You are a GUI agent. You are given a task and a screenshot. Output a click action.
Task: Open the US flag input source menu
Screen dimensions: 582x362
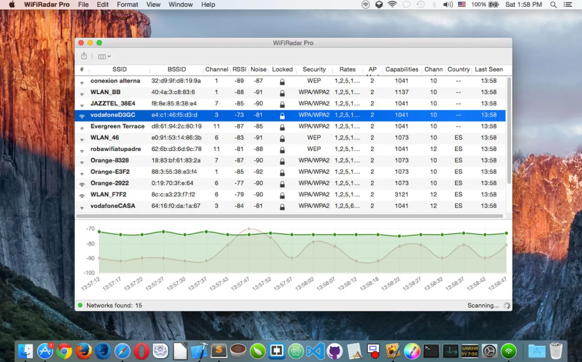click(x=462, y=5)
